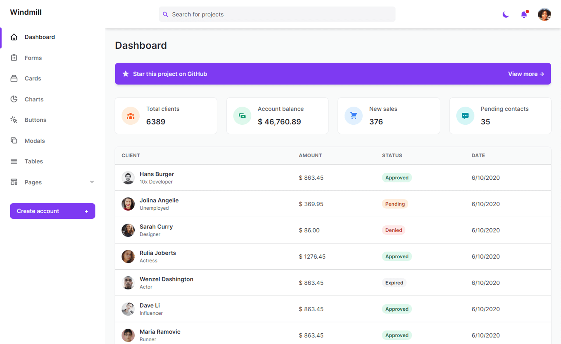Open the Dashboard from the sidebar
The height and width of the screenshot is (344, 561).
pos(40,37)
